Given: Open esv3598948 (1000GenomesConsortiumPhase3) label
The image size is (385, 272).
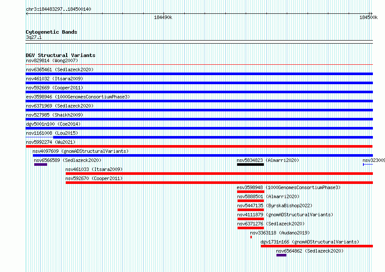Looking at the screenshot, I should click(289, 187).
